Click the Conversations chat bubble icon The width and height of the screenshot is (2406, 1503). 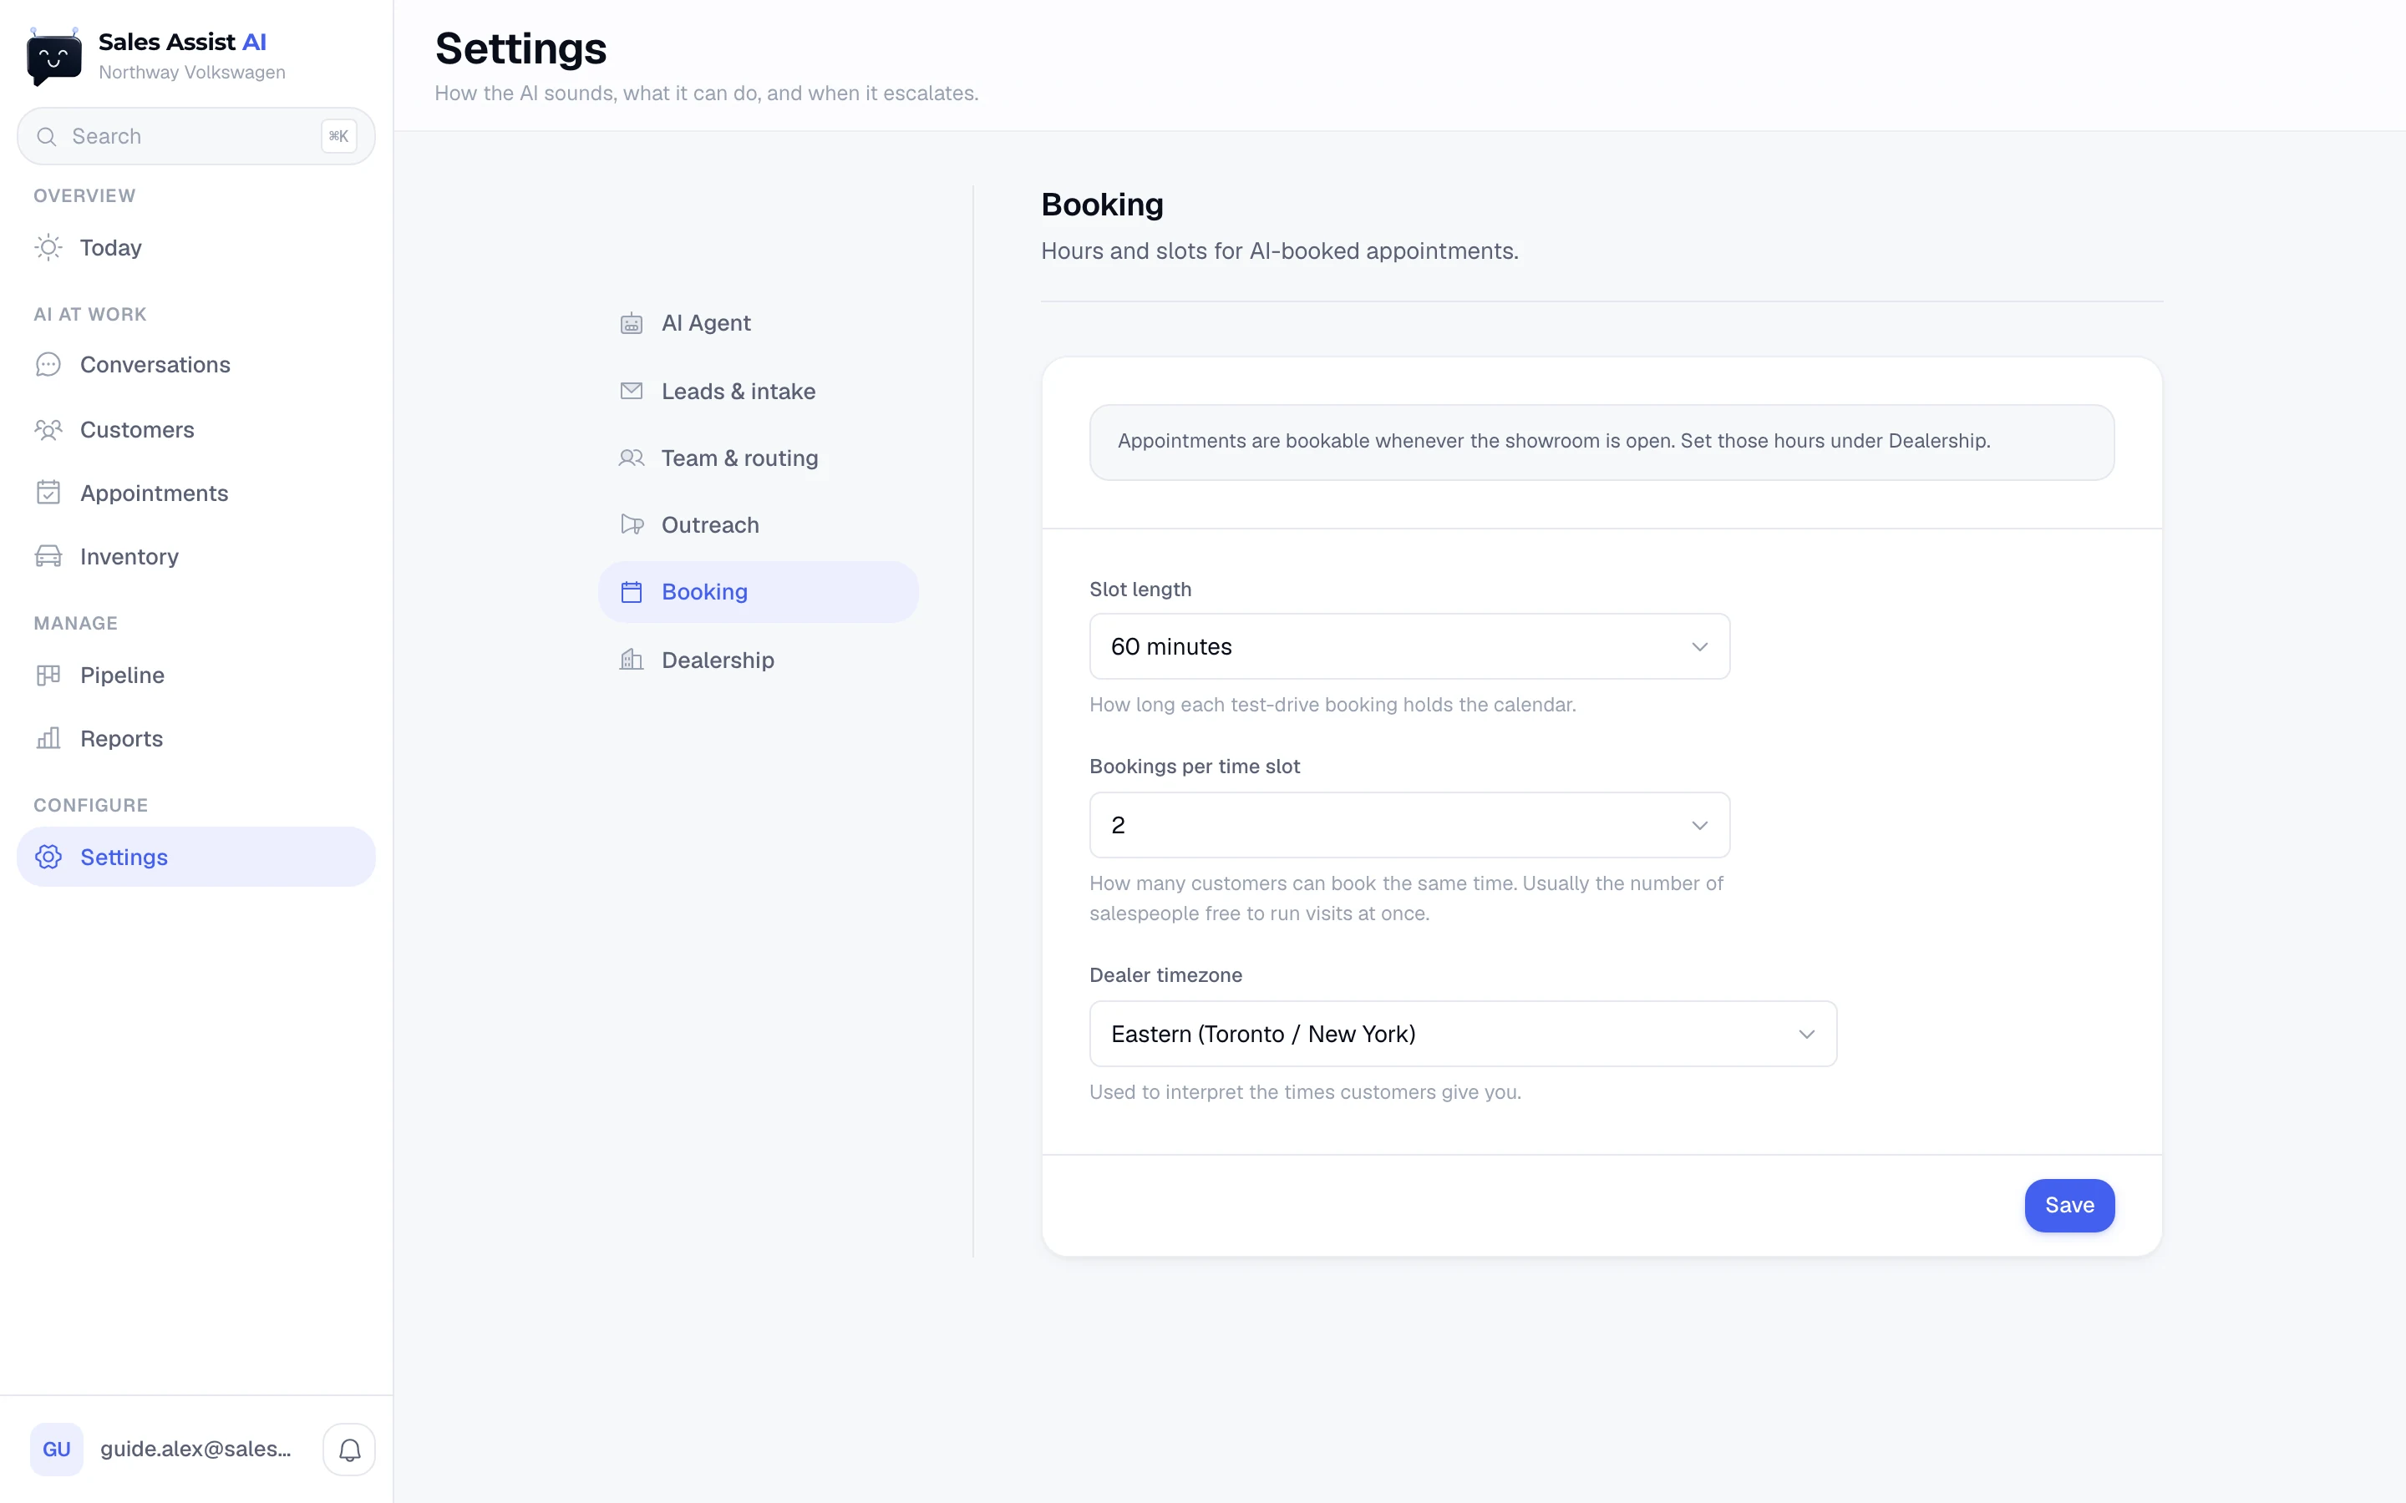[x=48, y=365]
